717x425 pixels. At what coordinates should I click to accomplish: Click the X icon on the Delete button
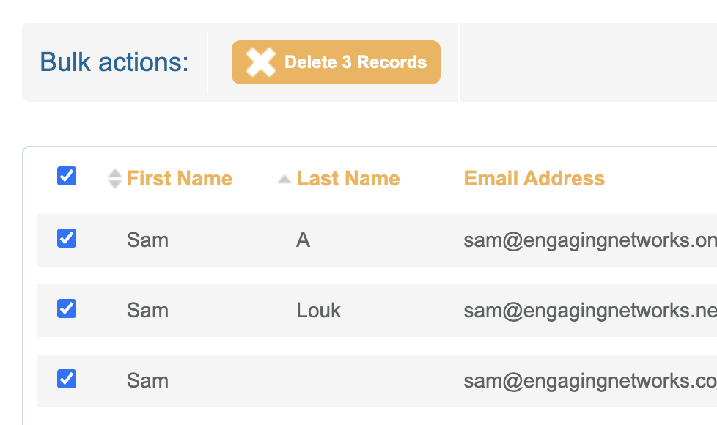tap(260, 62)
